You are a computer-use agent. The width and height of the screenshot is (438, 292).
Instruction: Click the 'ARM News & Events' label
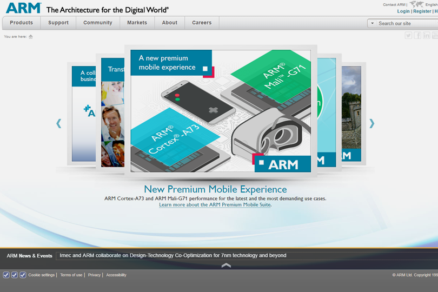29,256
